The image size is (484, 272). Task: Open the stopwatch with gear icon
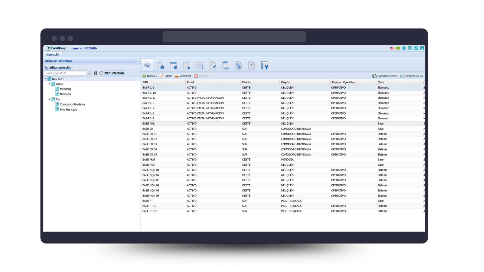click(160, 65)
